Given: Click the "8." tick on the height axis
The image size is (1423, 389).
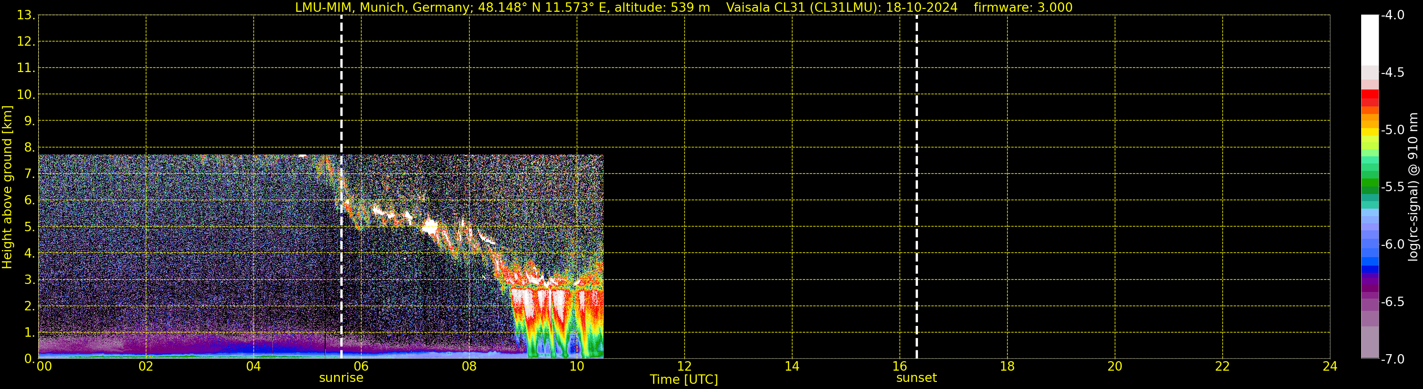Looking at the screenshot, I should pyautogui.click(x=29, y=147).
